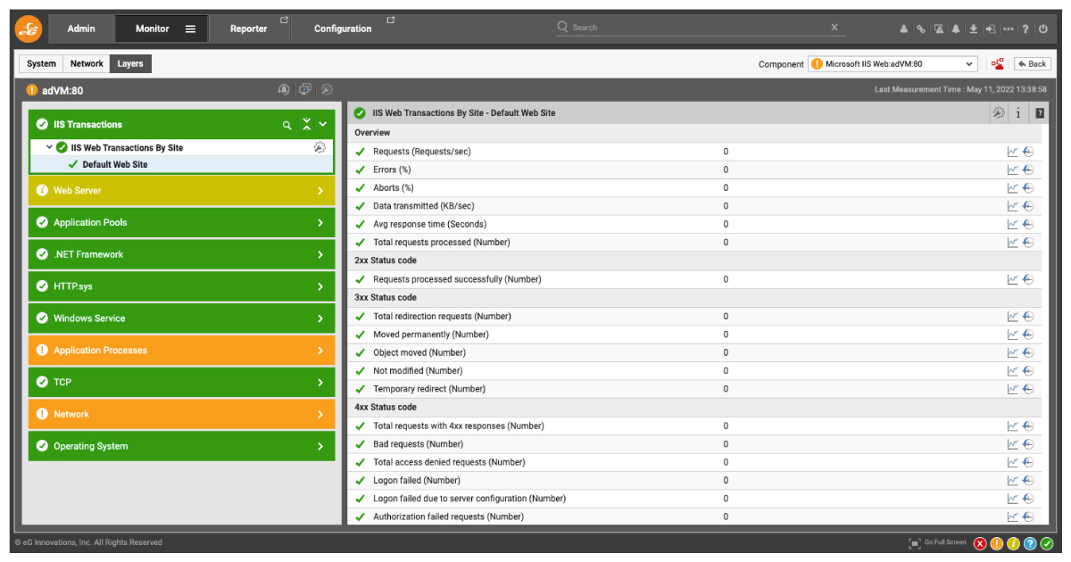The width and height of the screenshot is (1071, 562).
Task: Open the Component dropdown Microsoft IIS Web:adVM:80
Action: (x=892, y=64)
